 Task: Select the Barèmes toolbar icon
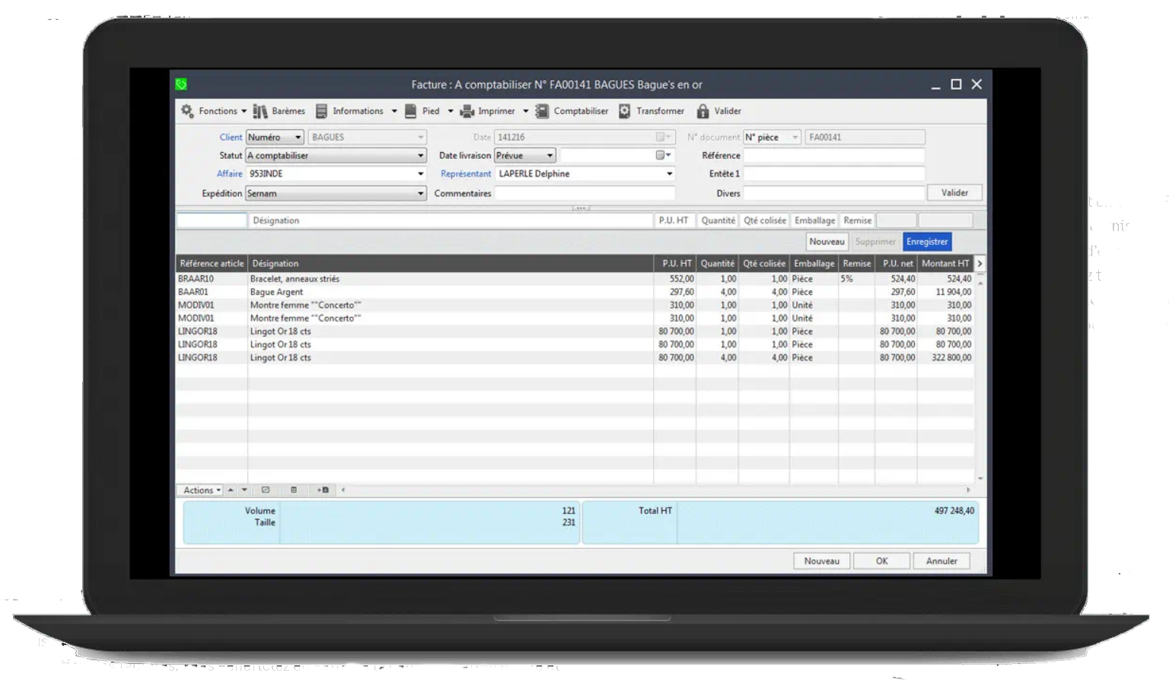(260, 110)
